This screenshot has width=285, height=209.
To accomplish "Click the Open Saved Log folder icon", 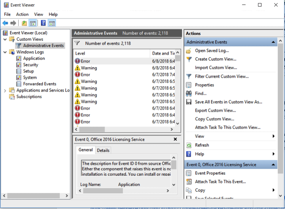I will [189, 51].
